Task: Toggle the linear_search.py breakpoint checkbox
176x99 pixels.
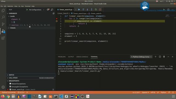Action: click(x=10, y=89)
